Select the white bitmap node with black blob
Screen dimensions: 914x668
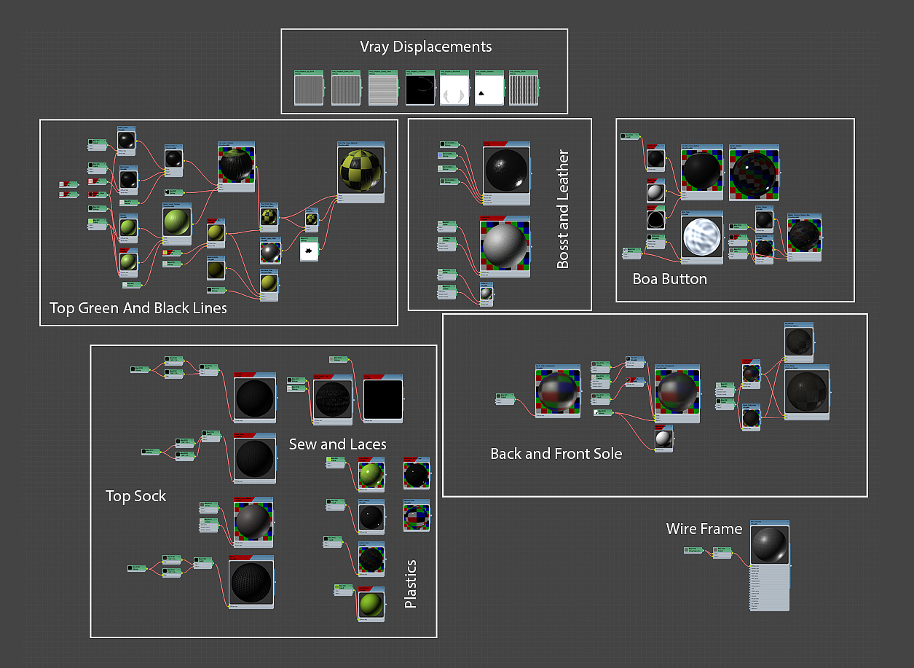click(x=310, y=250)
